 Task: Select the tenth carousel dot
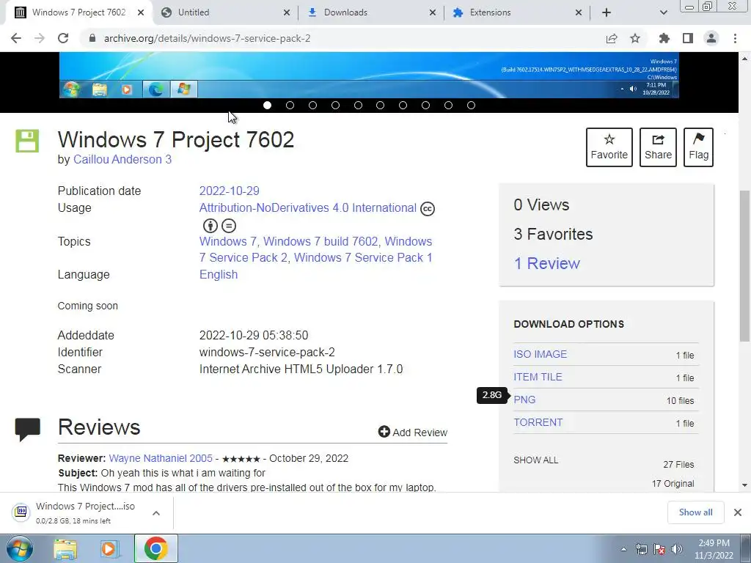471,106
